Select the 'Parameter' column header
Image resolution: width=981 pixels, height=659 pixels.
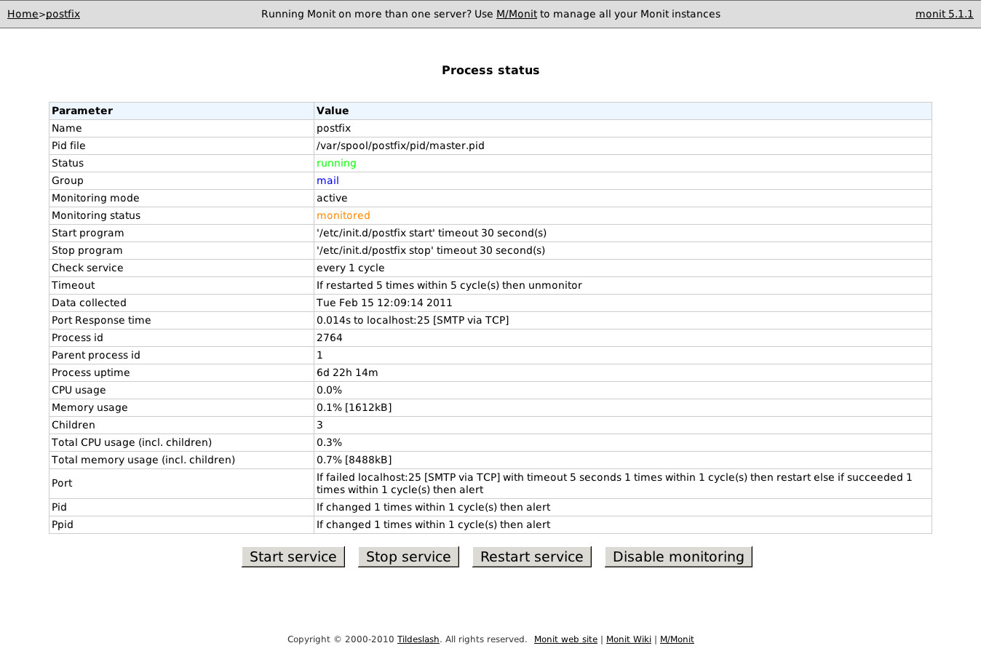pos(82,111)
